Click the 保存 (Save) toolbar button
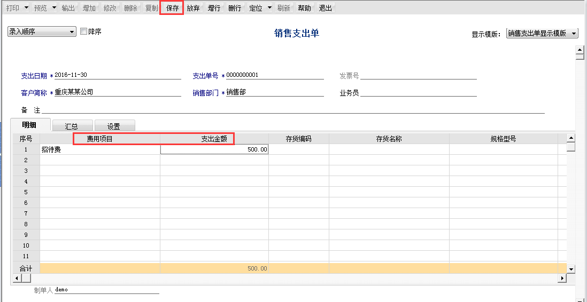The width and height of the screenshot is (587, 302). pos(172,8)
